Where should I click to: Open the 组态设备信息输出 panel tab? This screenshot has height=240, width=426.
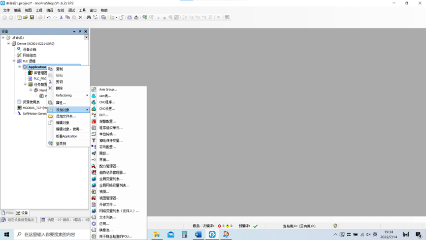(x=19, y=220)
